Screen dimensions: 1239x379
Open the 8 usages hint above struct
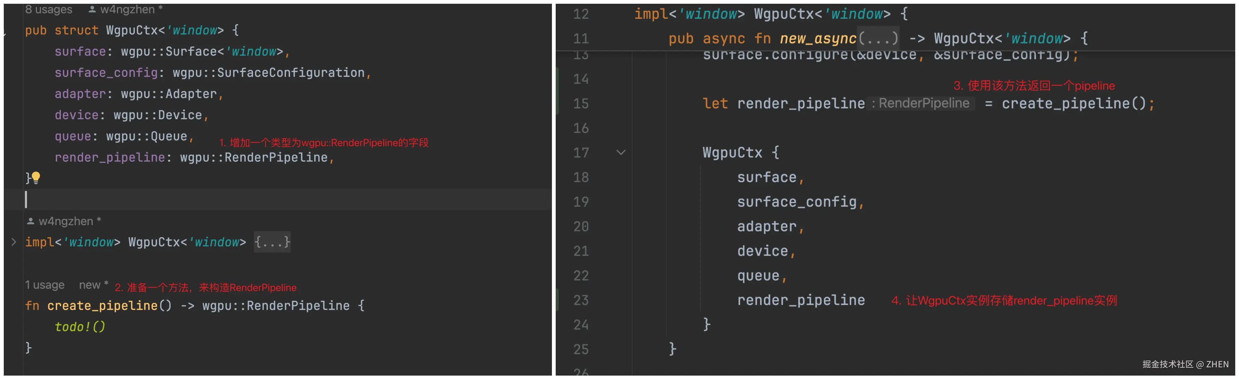[x=49, y=9]
